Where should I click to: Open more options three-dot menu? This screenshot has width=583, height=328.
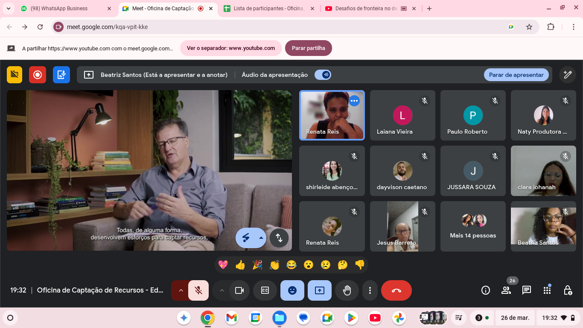[370, 290]
